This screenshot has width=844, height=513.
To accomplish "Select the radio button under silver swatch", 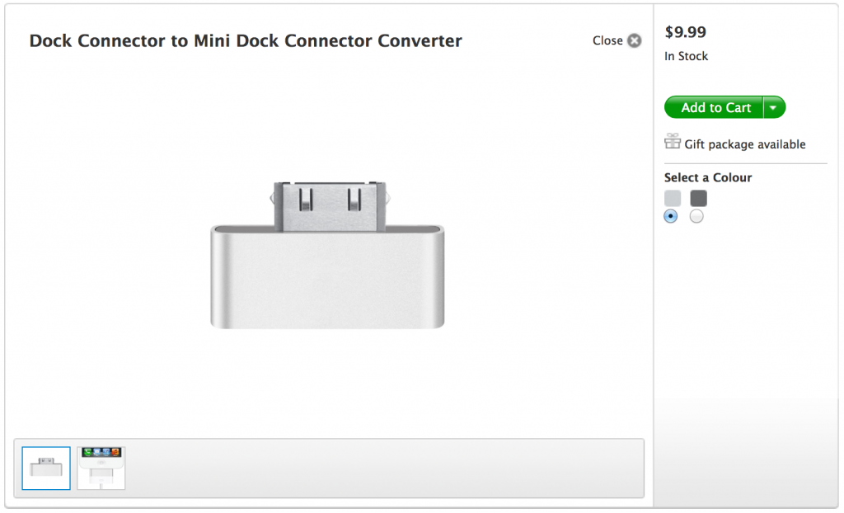I will (671, 216).
